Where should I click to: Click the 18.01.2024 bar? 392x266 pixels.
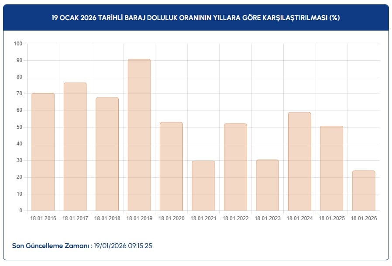(x=299, y=162)
